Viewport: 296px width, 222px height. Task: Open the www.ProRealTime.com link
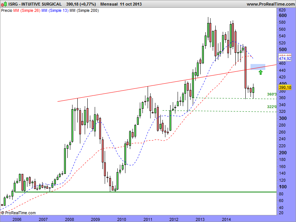coord(271,4)
